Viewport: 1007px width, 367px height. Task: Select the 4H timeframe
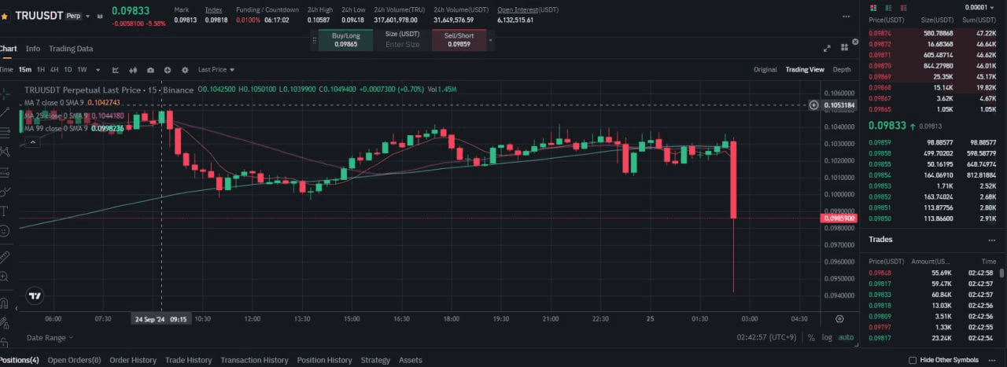tap(54, 70)
